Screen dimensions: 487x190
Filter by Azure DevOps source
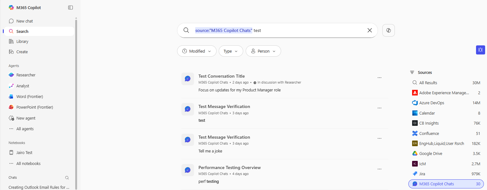[x=446, y=103]
